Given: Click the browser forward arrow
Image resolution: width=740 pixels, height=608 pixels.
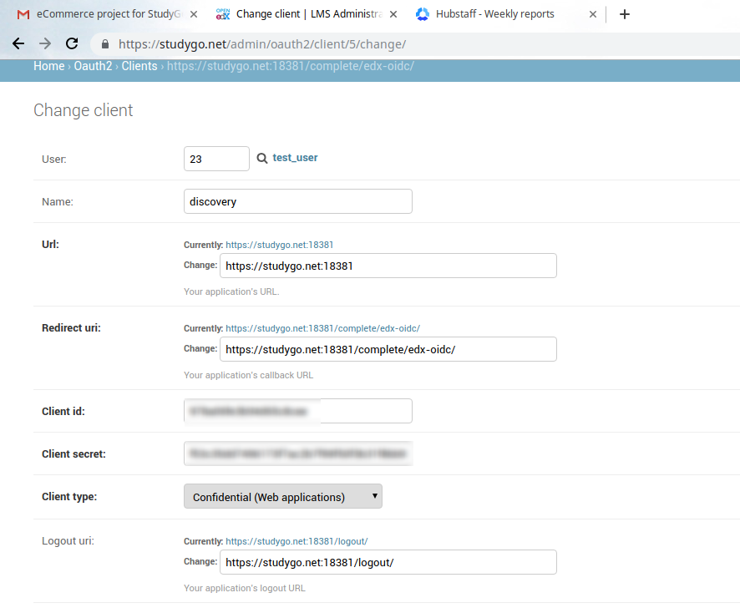Looking at the screenshot, I should point(45,43).
